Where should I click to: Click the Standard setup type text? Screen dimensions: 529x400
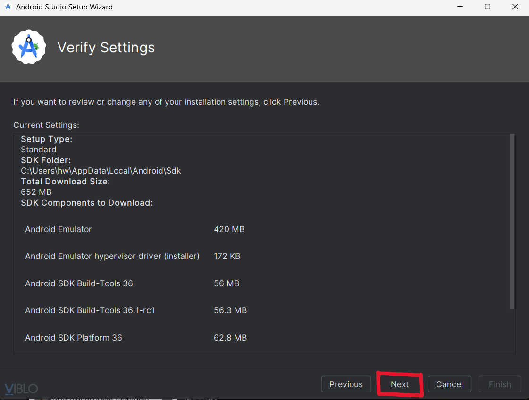(39, 150)
